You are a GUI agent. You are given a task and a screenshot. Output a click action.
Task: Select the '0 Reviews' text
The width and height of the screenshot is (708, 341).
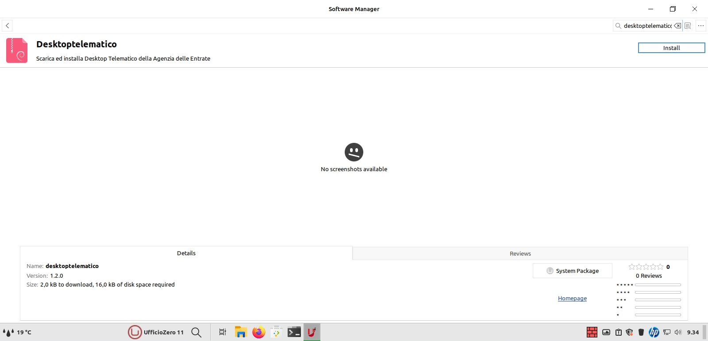click(x=649, y=276)
